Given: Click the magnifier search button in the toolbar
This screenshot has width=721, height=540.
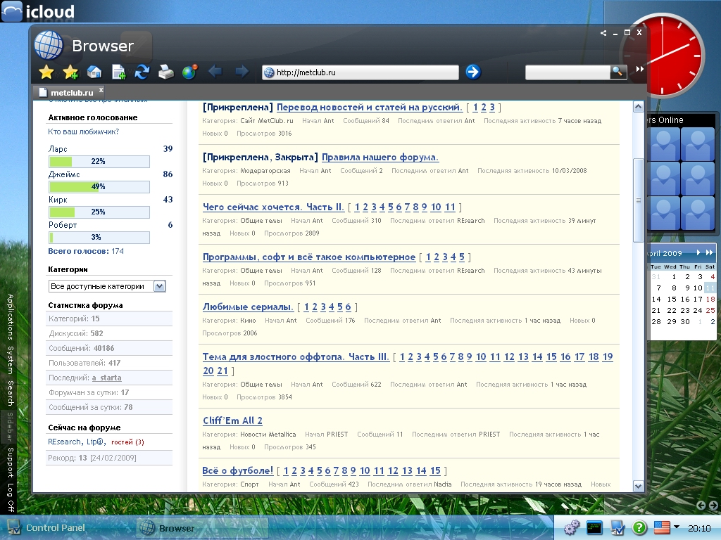Looking at the screenshot, I should (617, 71).
